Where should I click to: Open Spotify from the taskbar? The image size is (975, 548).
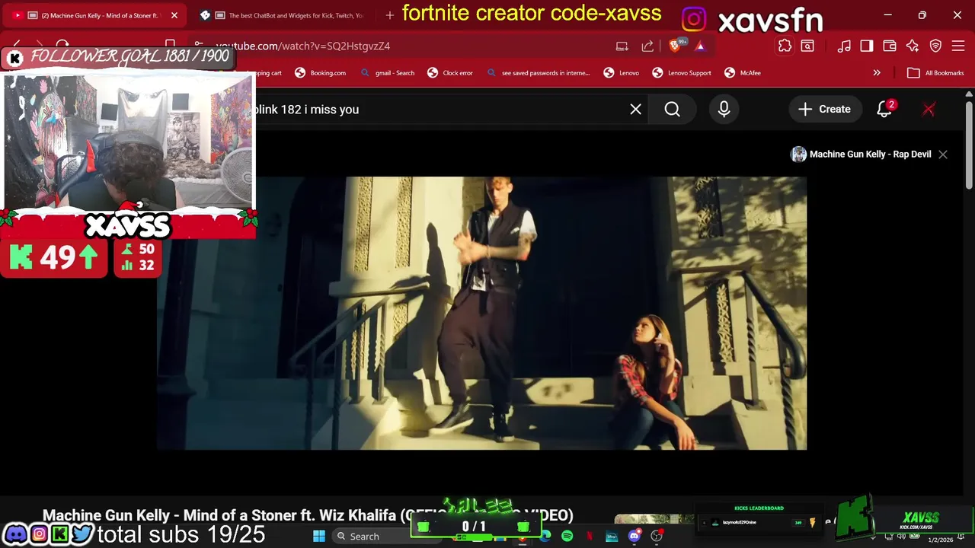pos(567,536)
